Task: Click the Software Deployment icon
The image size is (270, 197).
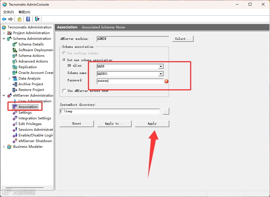Action: pos(15,50)
